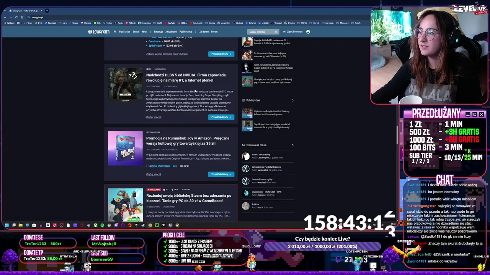Screen dimensions: 490x275
Task: Open Cotygodniowa Playlista Metalowa forum thread
Action: click(266, 167)
